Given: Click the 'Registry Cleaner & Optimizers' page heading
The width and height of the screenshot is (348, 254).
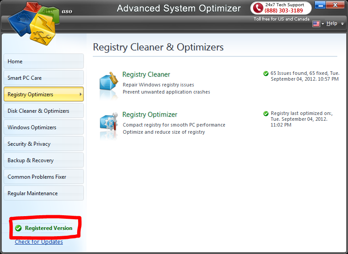Looking at the screenshot, I should 158,47.
